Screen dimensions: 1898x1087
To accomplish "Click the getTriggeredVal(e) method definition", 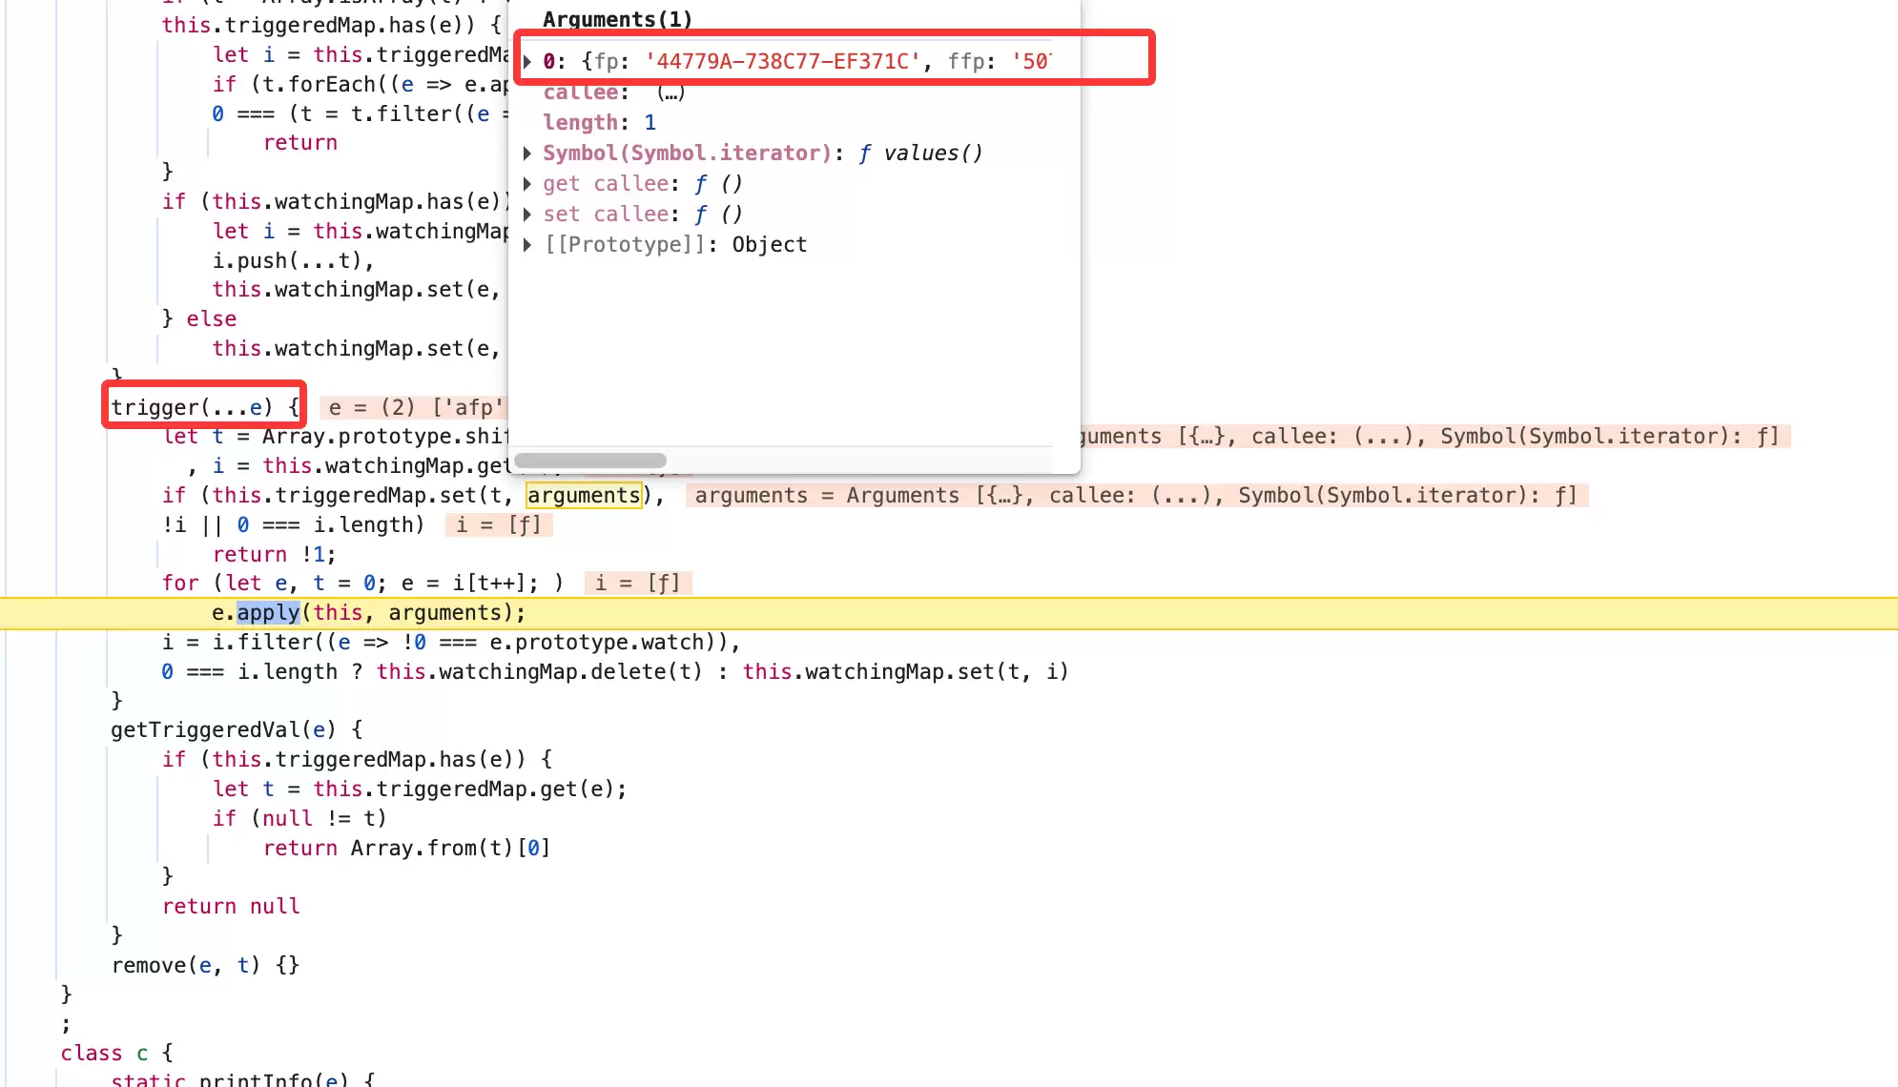I will tap(237, 730).
